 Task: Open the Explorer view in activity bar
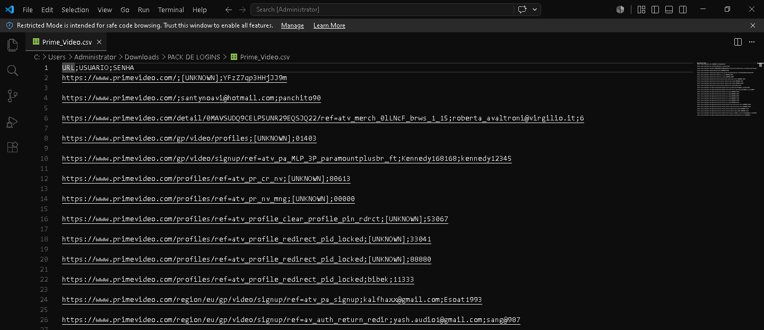(x=12, y=45)
